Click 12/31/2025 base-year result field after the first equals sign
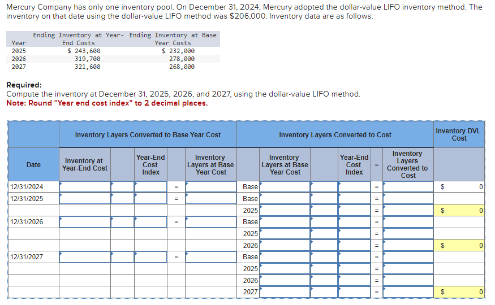 point(211,198)
